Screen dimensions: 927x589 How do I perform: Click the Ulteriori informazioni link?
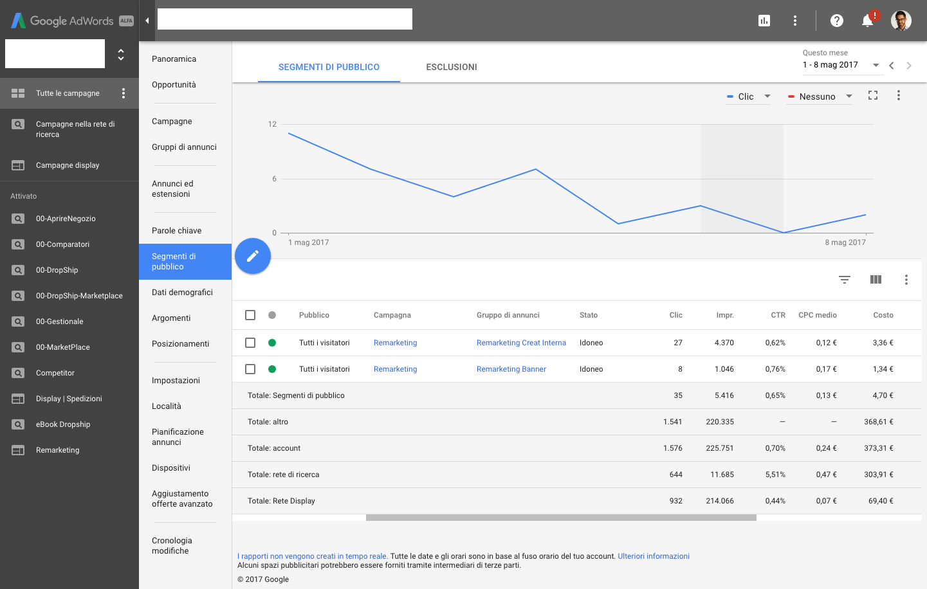click(x=654, y=556)
